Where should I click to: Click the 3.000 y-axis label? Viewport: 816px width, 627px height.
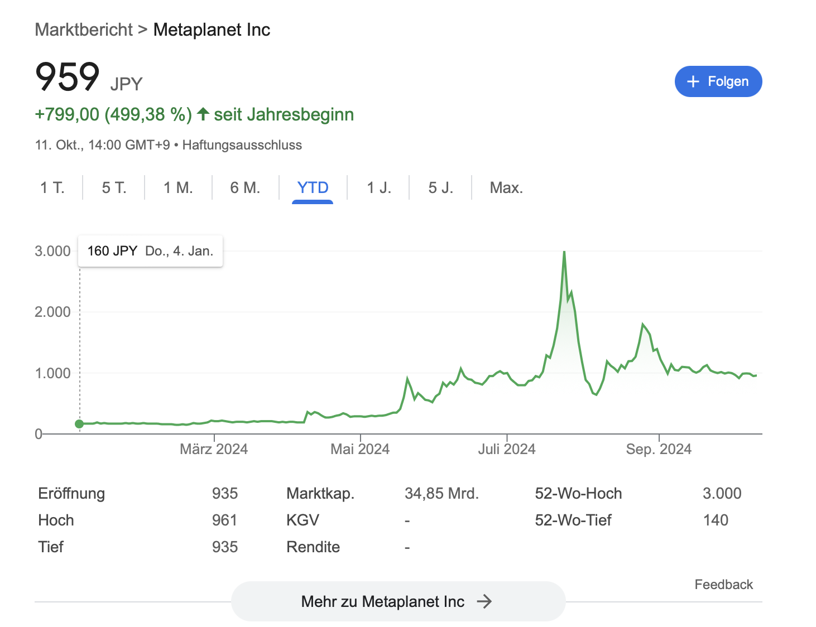click(x=52, y=251)
